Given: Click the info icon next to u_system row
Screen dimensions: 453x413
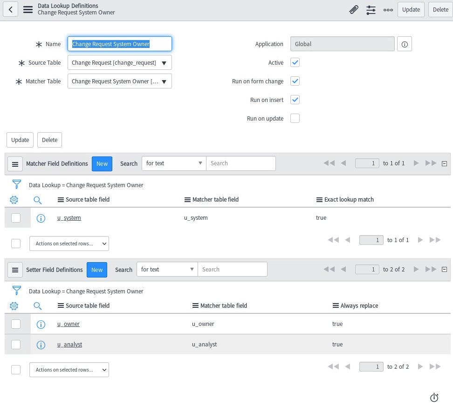Looking at the screenshot, I should coord(41,218).
